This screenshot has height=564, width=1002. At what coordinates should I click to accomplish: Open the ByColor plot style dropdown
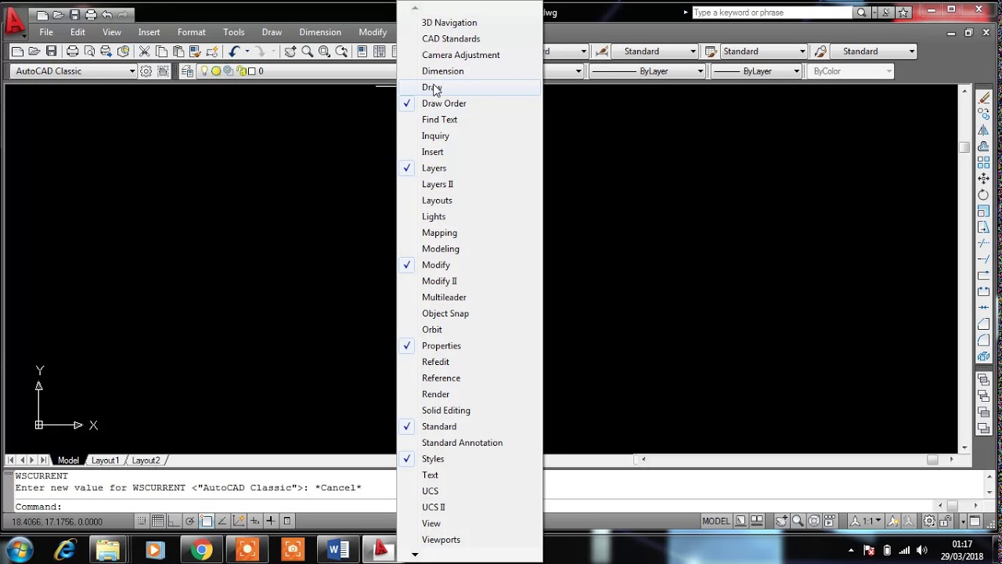(x=851, y=71)
